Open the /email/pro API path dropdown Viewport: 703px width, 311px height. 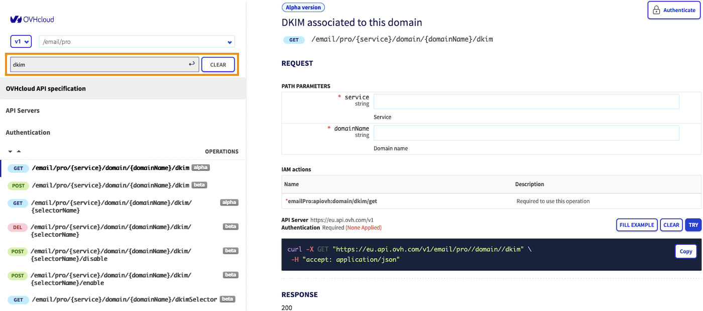click(137, 42)
